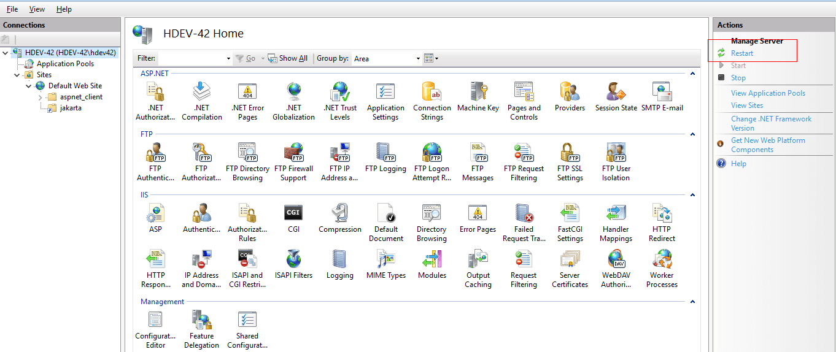
Task: Collapse the ASP.NET group section
Action: (692, 74)
